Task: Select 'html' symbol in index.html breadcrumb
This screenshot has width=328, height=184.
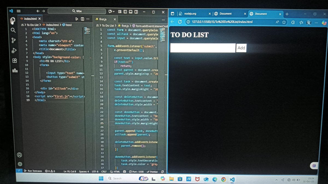Action: (67, 25)
